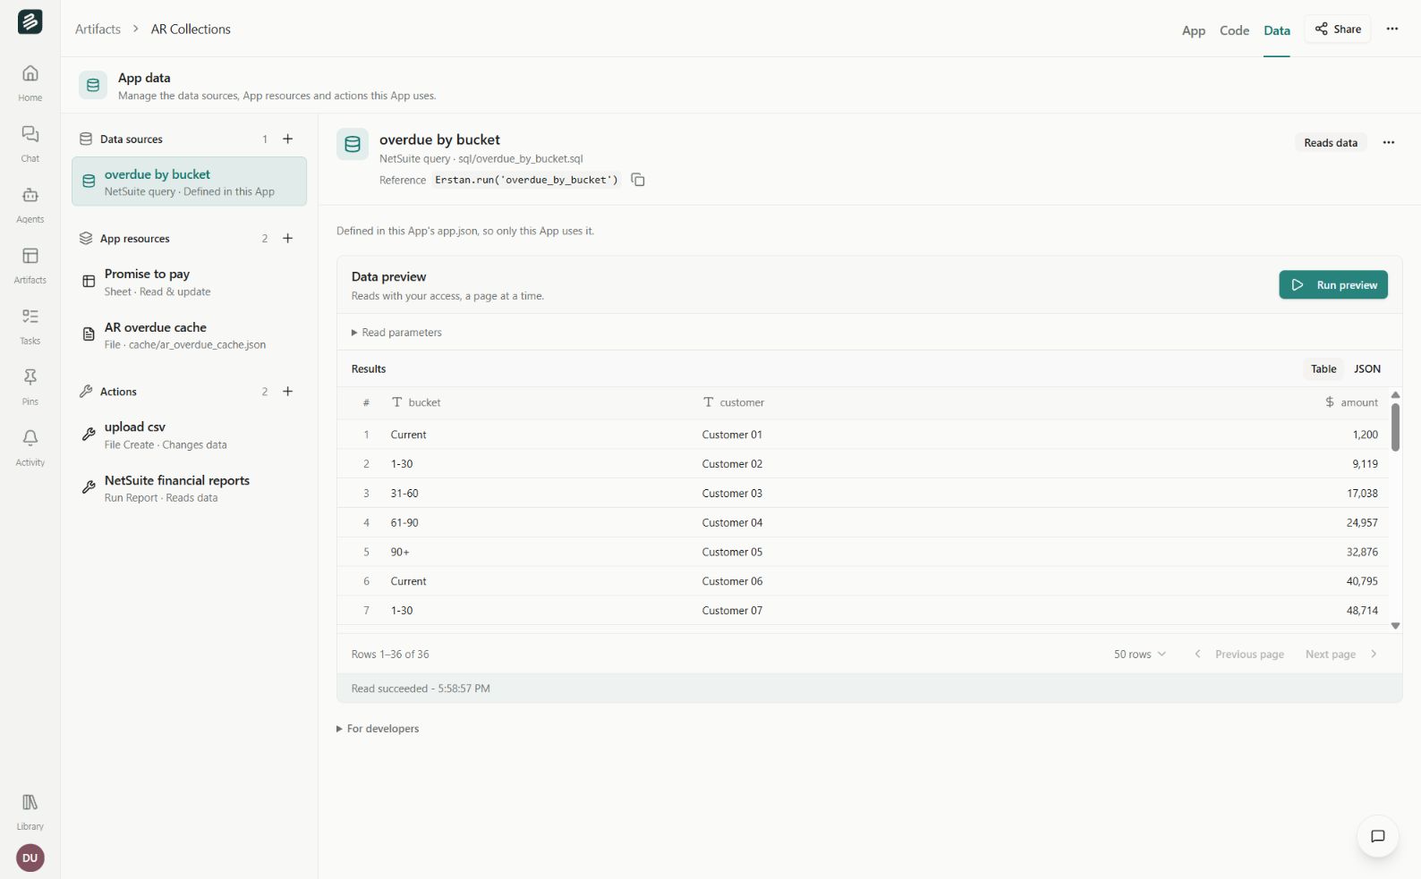Open the Pins section

click(x=30, y=387)
